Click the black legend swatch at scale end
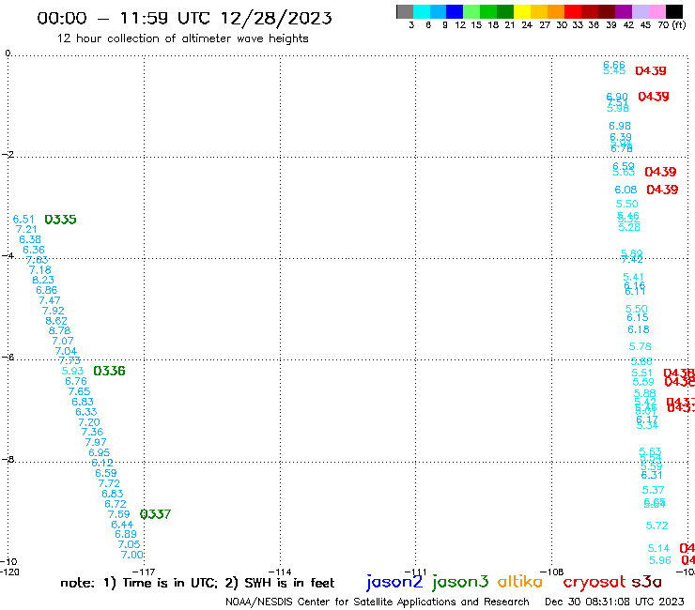The image size is (695, 610). tap(674, 11)
